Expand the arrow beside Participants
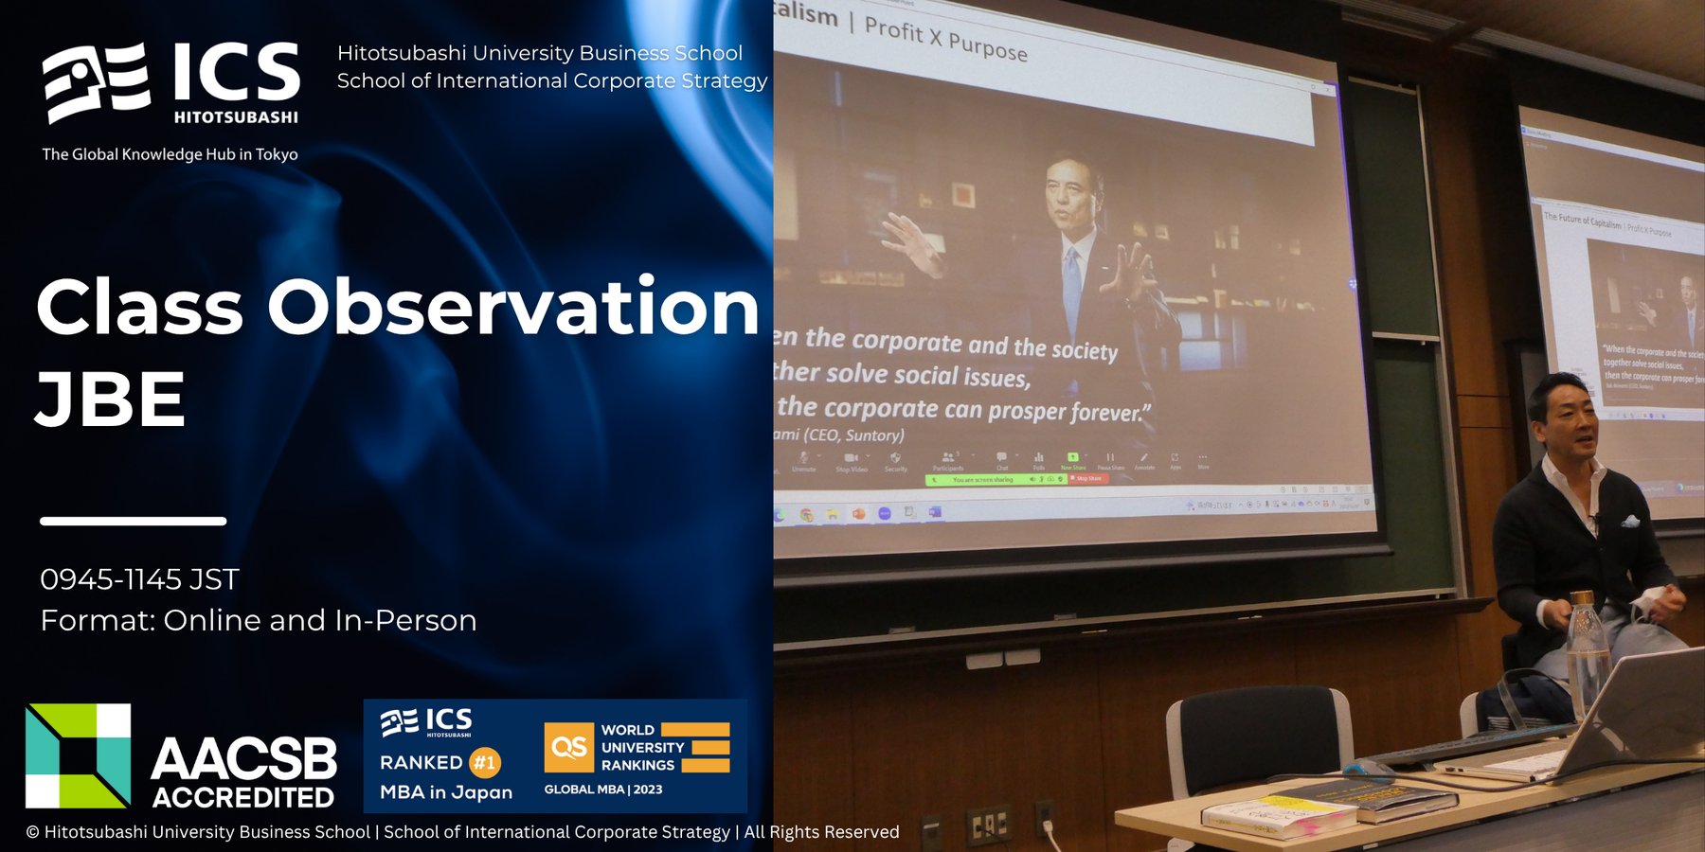 pos(973,454)
